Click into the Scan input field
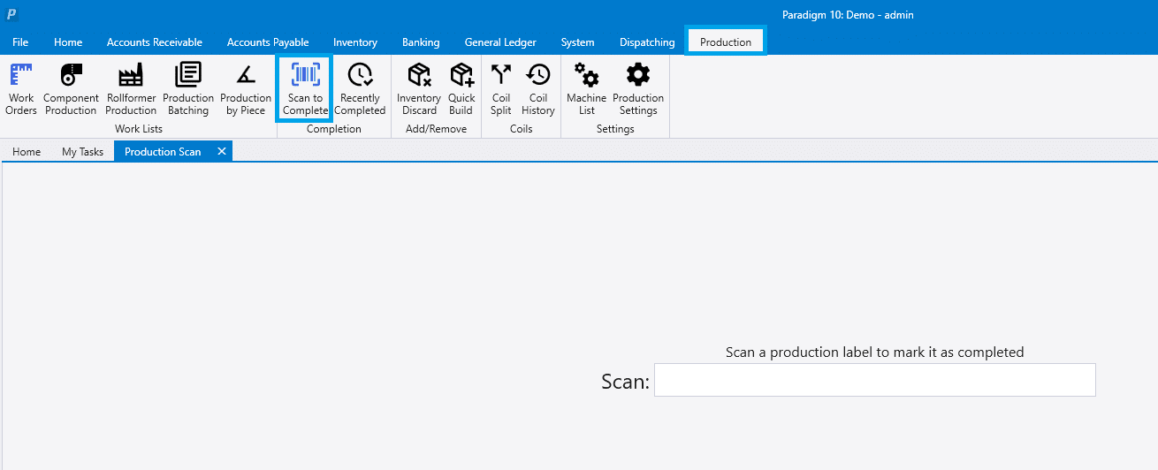 pos(874,380)
